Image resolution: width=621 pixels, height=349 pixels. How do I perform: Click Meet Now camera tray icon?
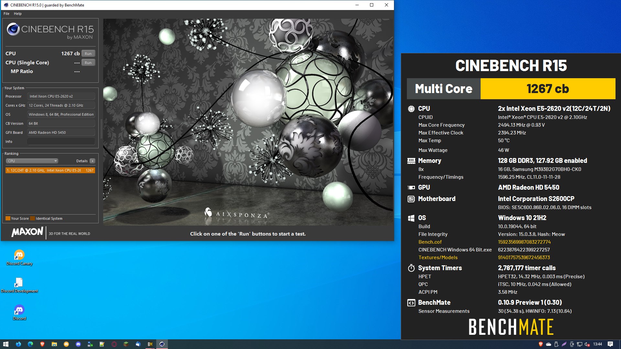point(572,344)
